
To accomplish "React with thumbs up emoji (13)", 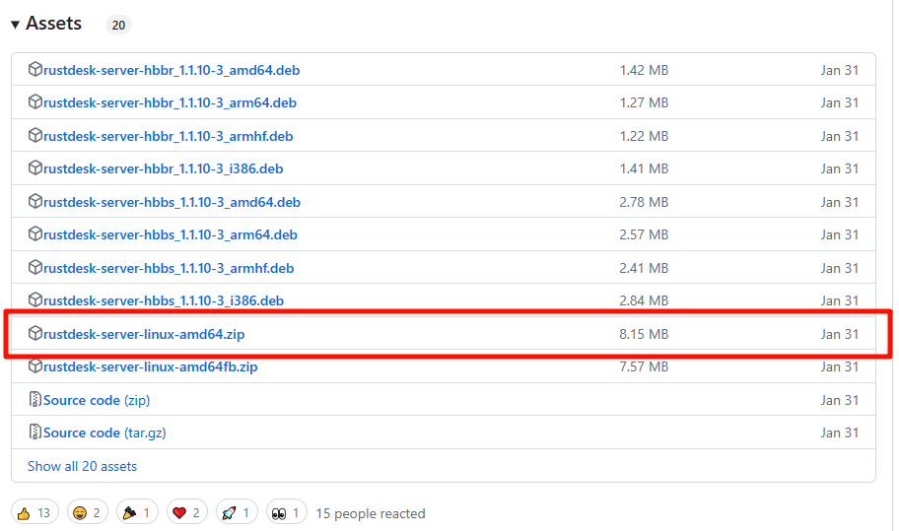I will click(34, 512).
